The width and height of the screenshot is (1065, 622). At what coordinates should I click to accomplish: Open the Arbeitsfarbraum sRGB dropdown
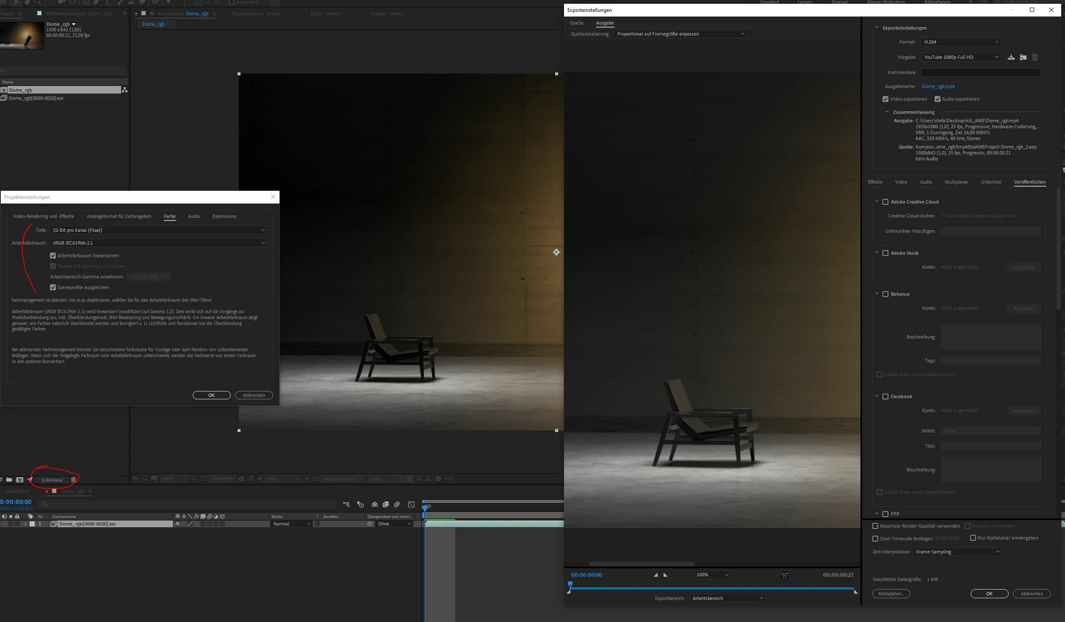(158, 243)
